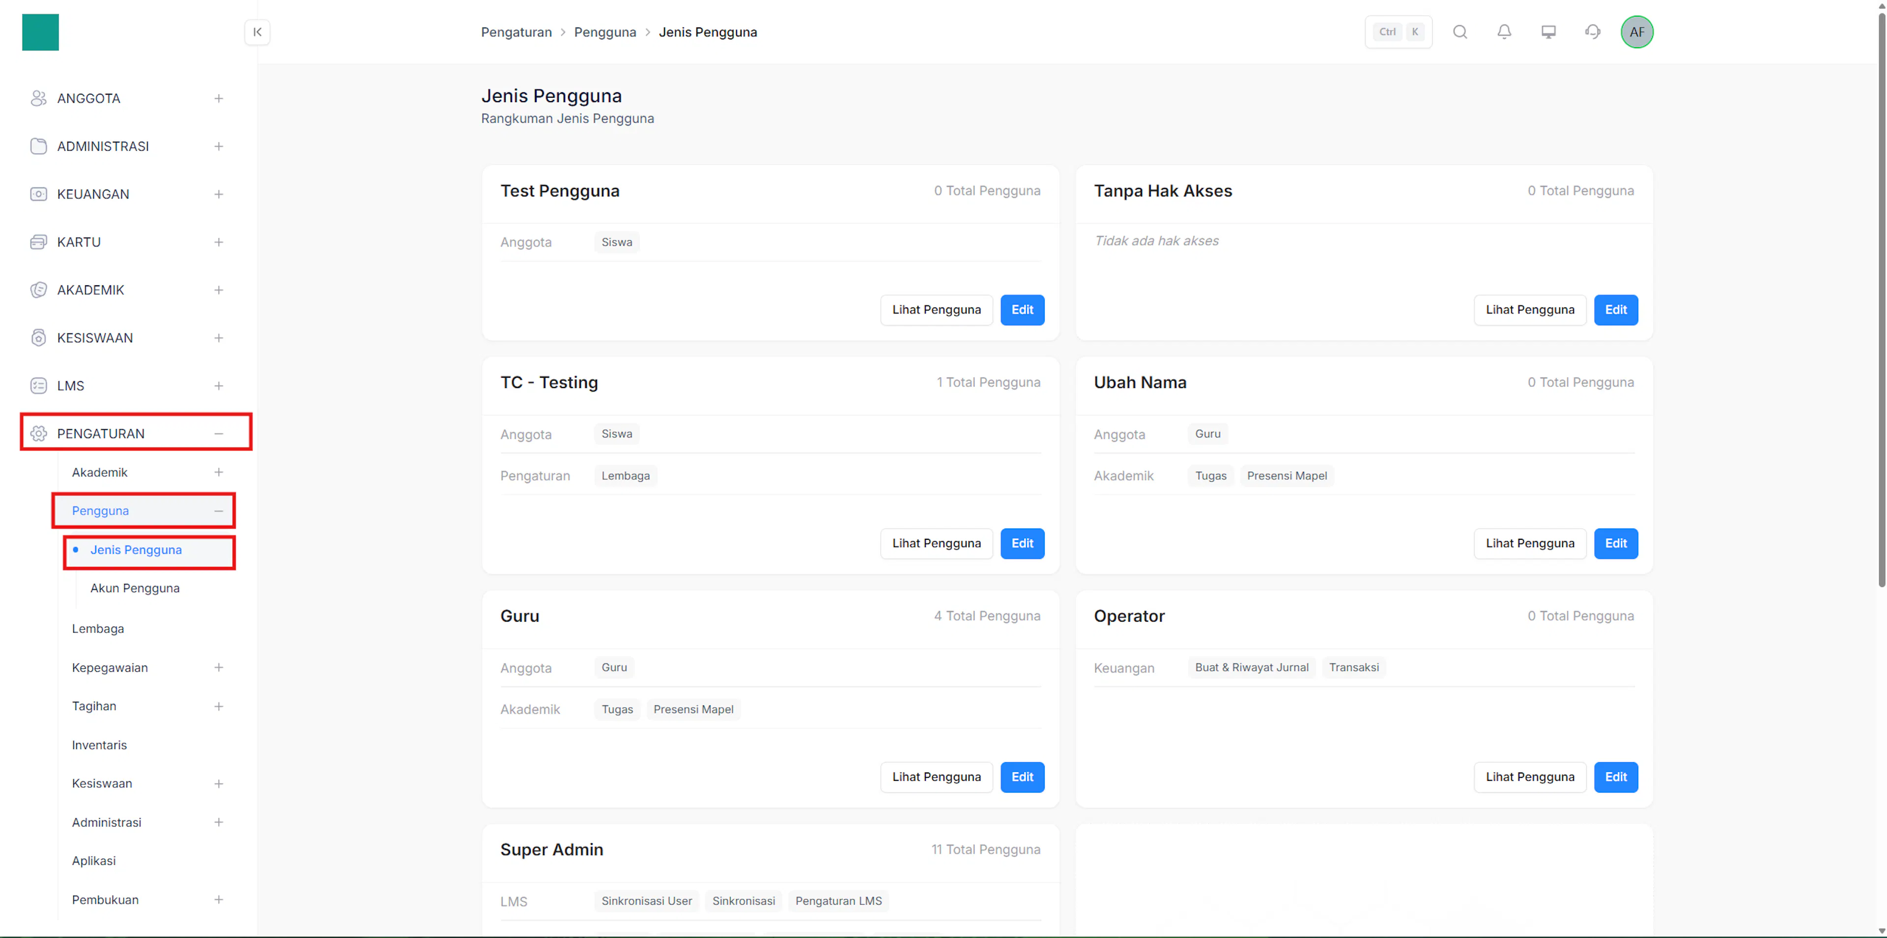Click the Kartu card icon
1887x938 pixels.
[39, 243]
